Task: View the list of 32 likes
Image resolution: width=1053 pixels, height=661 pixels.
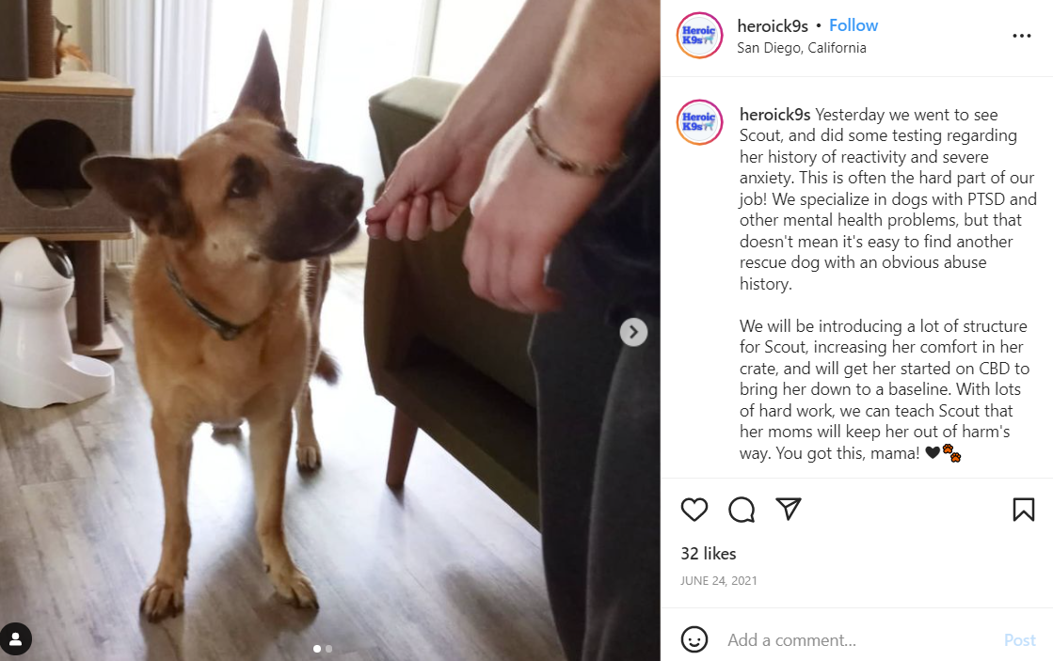Action: [x=709, y=554]
